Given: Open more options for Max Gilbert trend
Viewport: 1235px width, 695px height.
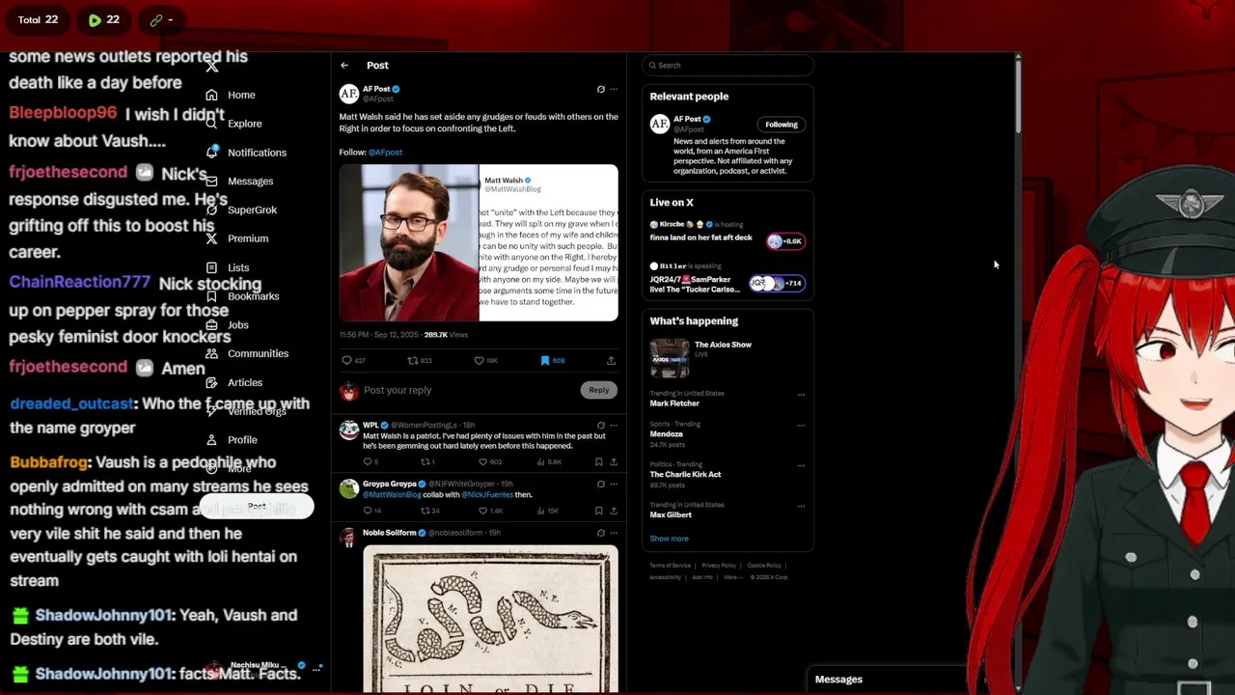Looking at the screenshot, I should 801,506.
